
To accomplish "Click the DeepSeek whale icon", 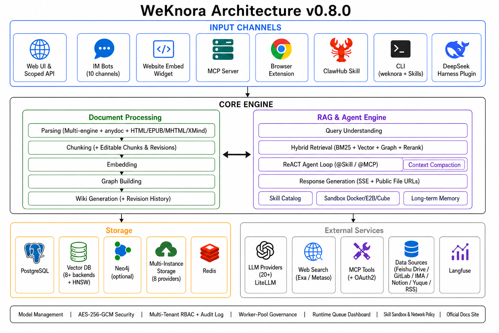I will pyautogui.click(x=456, y=49).
